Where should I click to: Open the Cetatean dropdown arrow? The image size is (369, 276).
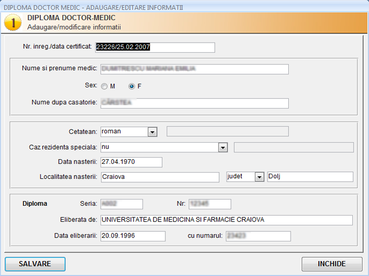[x=152, y=132]
